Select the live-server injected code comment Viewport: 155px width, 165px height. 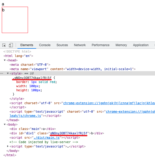point(44,142)
